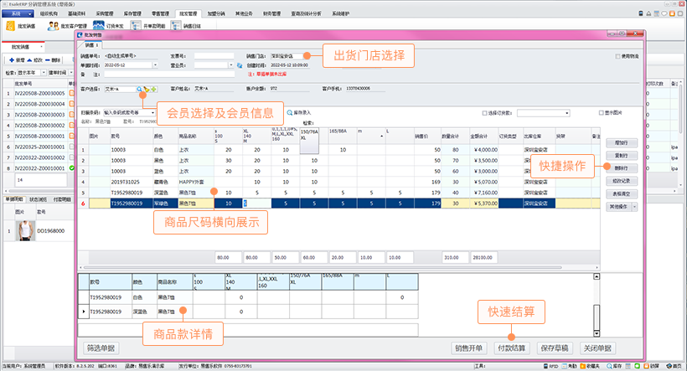Click the 保存录入 magnifier icon
Image resolution: width=687 pixels, height=371 pixels.
point(289,111)
